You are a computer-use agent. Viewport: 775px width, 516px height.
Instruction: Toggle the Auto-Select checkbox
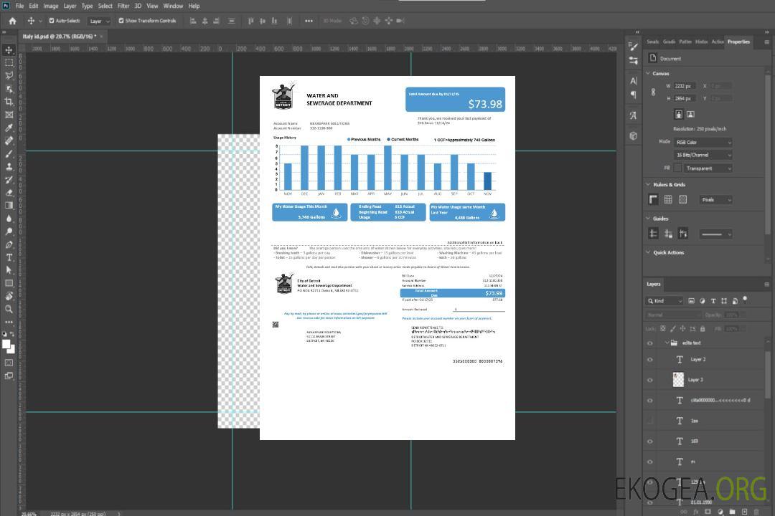pos(52,21)
